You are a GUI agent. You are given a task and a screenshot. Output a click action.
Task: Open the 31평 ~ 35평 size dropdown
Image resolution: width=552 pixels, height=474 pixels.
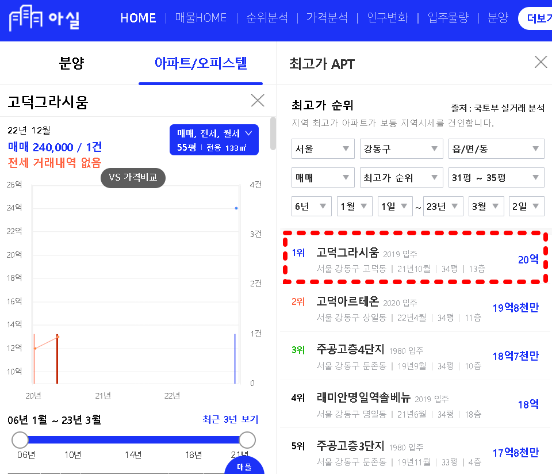point(496,178)
